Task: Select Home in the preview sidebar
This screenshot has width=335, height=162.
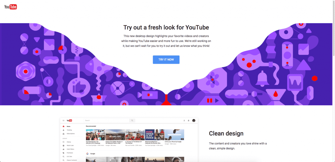Action: coord(68,127)
